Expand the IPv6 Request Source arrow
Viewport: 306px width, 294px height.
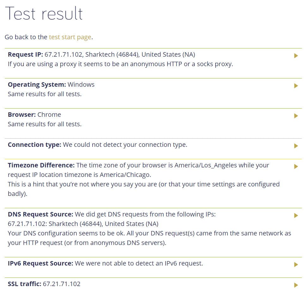pyautogui.click(x=296, y=265)
